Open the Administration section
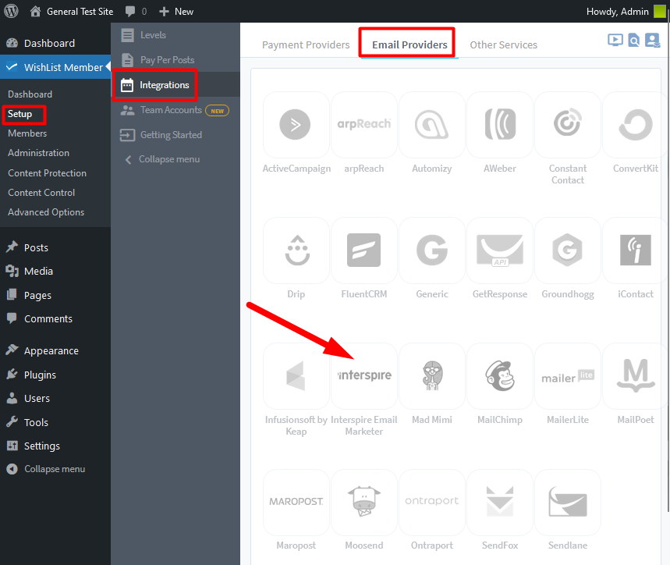Viewport: 670px width, 565px height. (38, 153)
